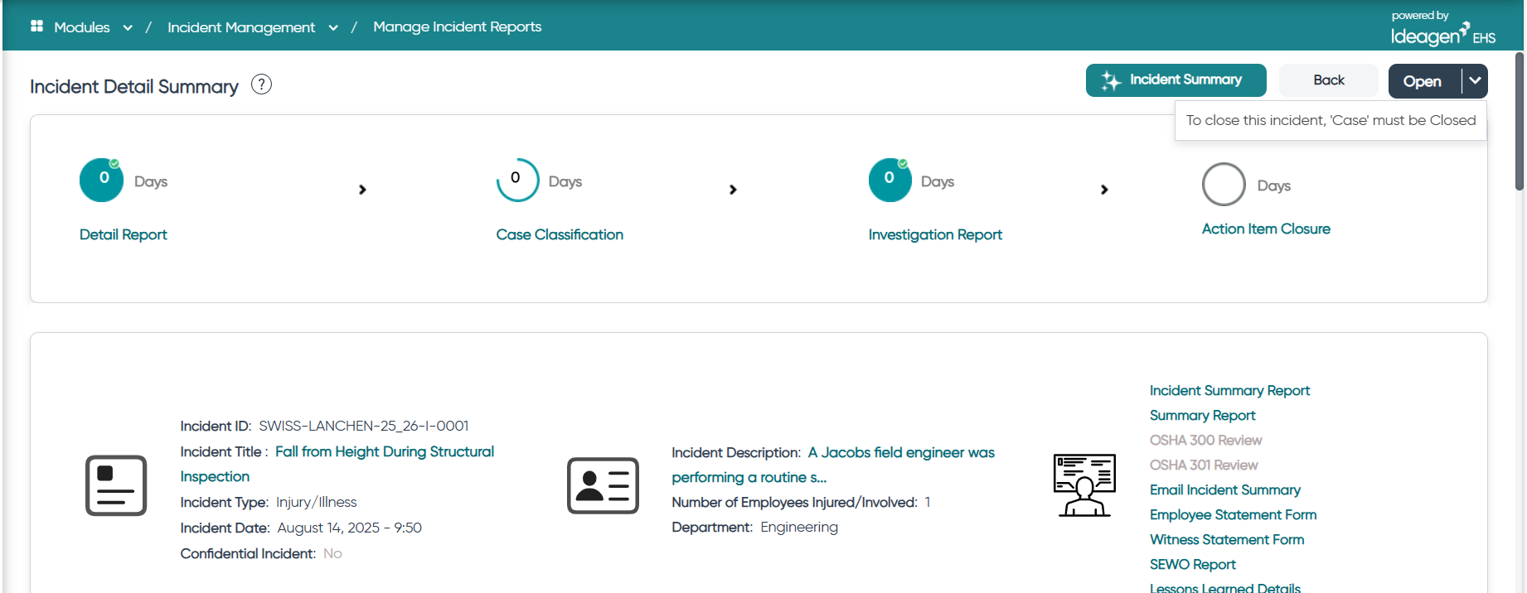Click the Ideagen EHS logo

(x=1443, y=29)
